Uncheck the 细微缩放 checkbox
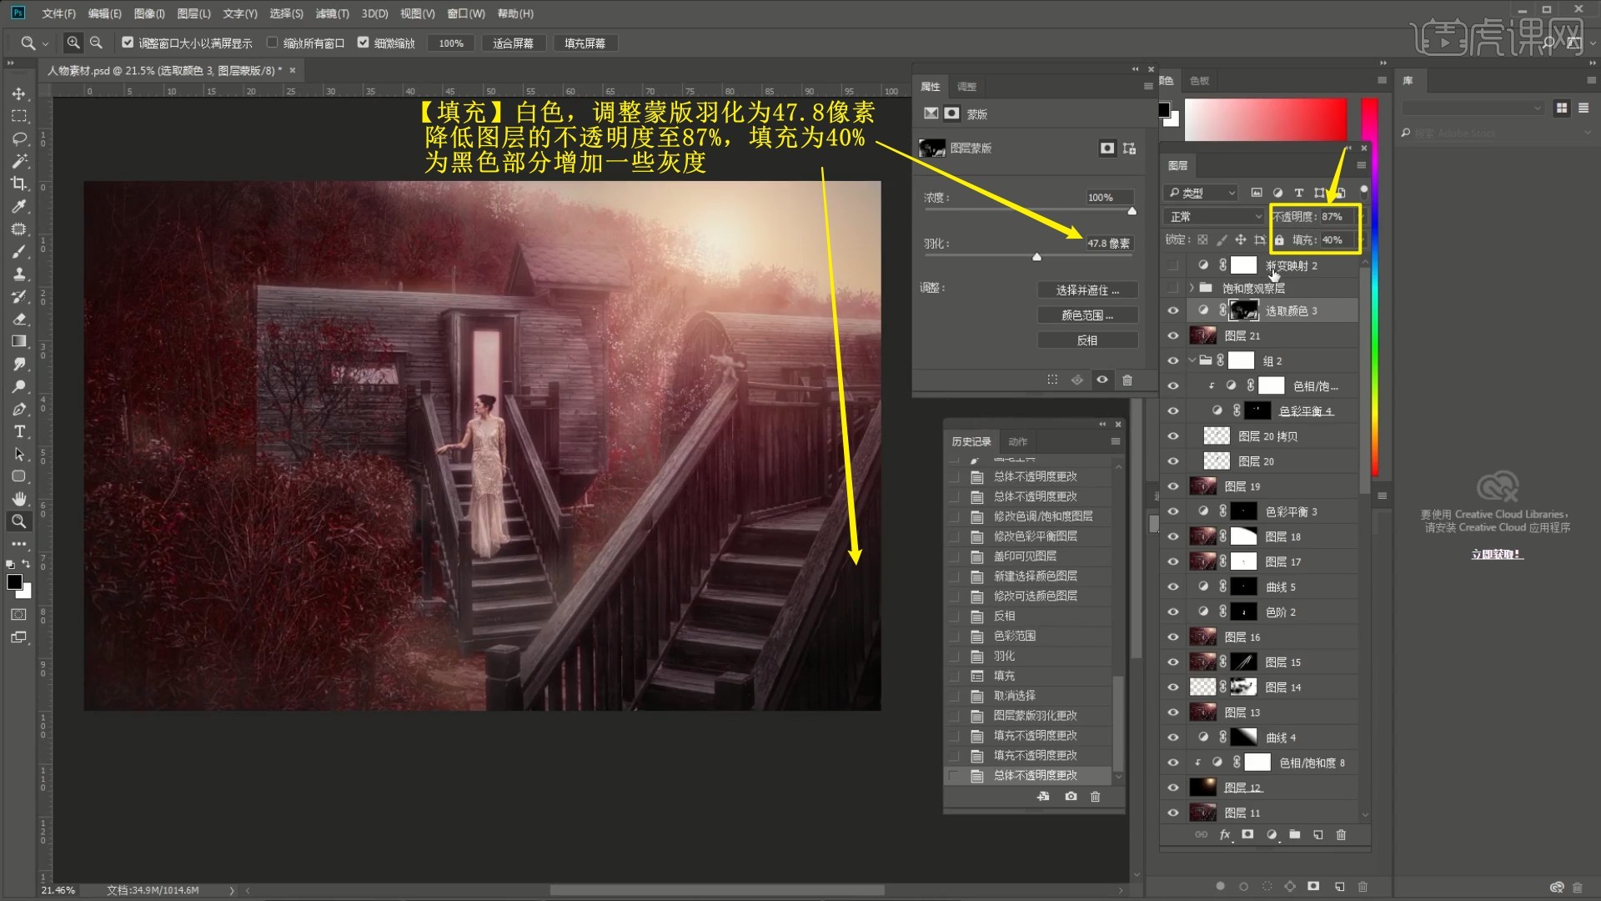The height and width of the screenshot is (901, 1601). tap(363, 43)
